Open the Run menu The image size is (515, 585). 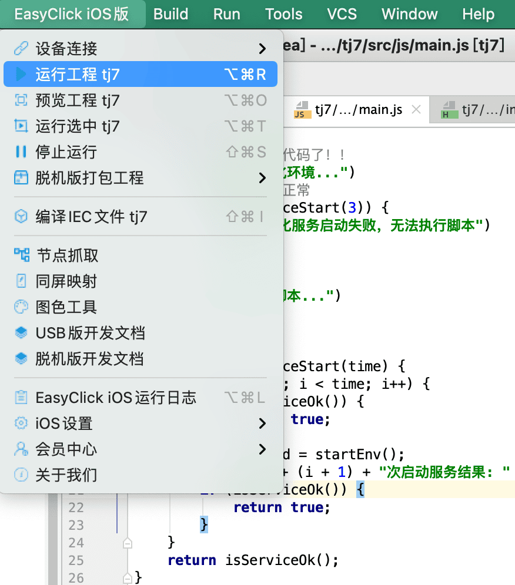(x=227, y=14)
